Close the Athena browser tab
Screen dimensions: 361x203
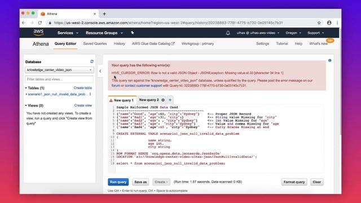tap(94, 14)
